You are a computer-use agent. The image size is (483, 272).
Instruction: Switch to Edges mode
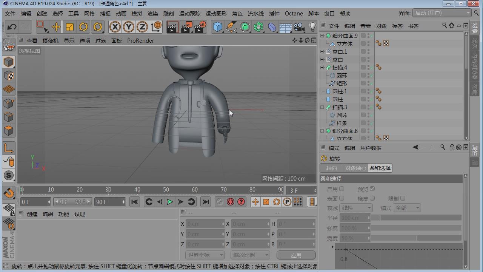pos(9,117)
